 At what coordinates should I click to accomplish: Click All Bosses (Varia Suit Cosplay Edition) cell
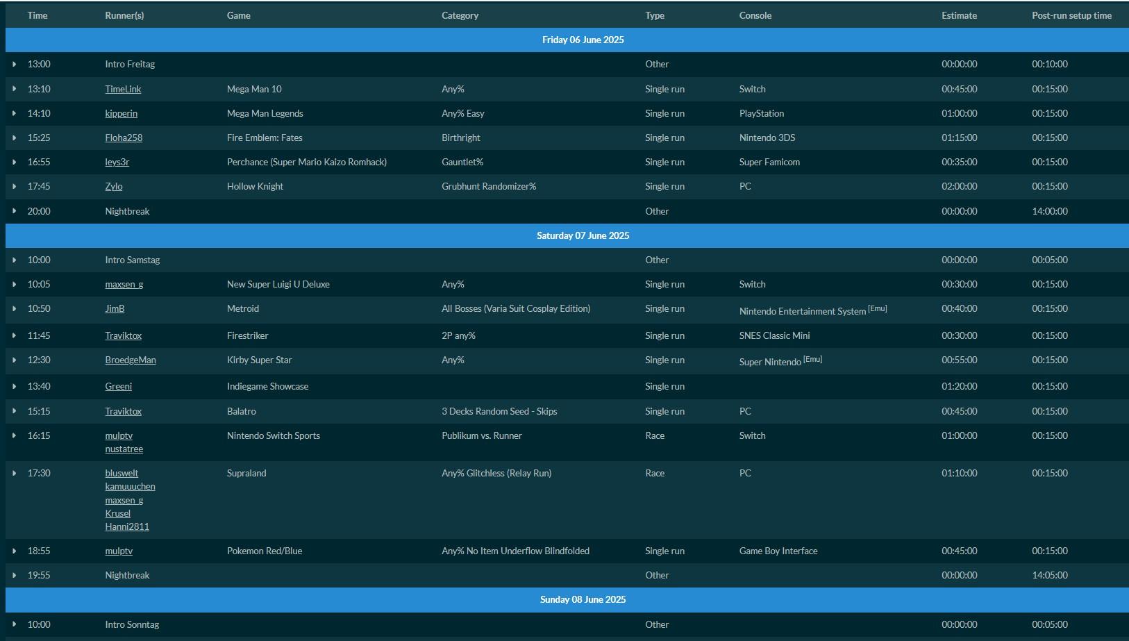click(x=516, y=308)
